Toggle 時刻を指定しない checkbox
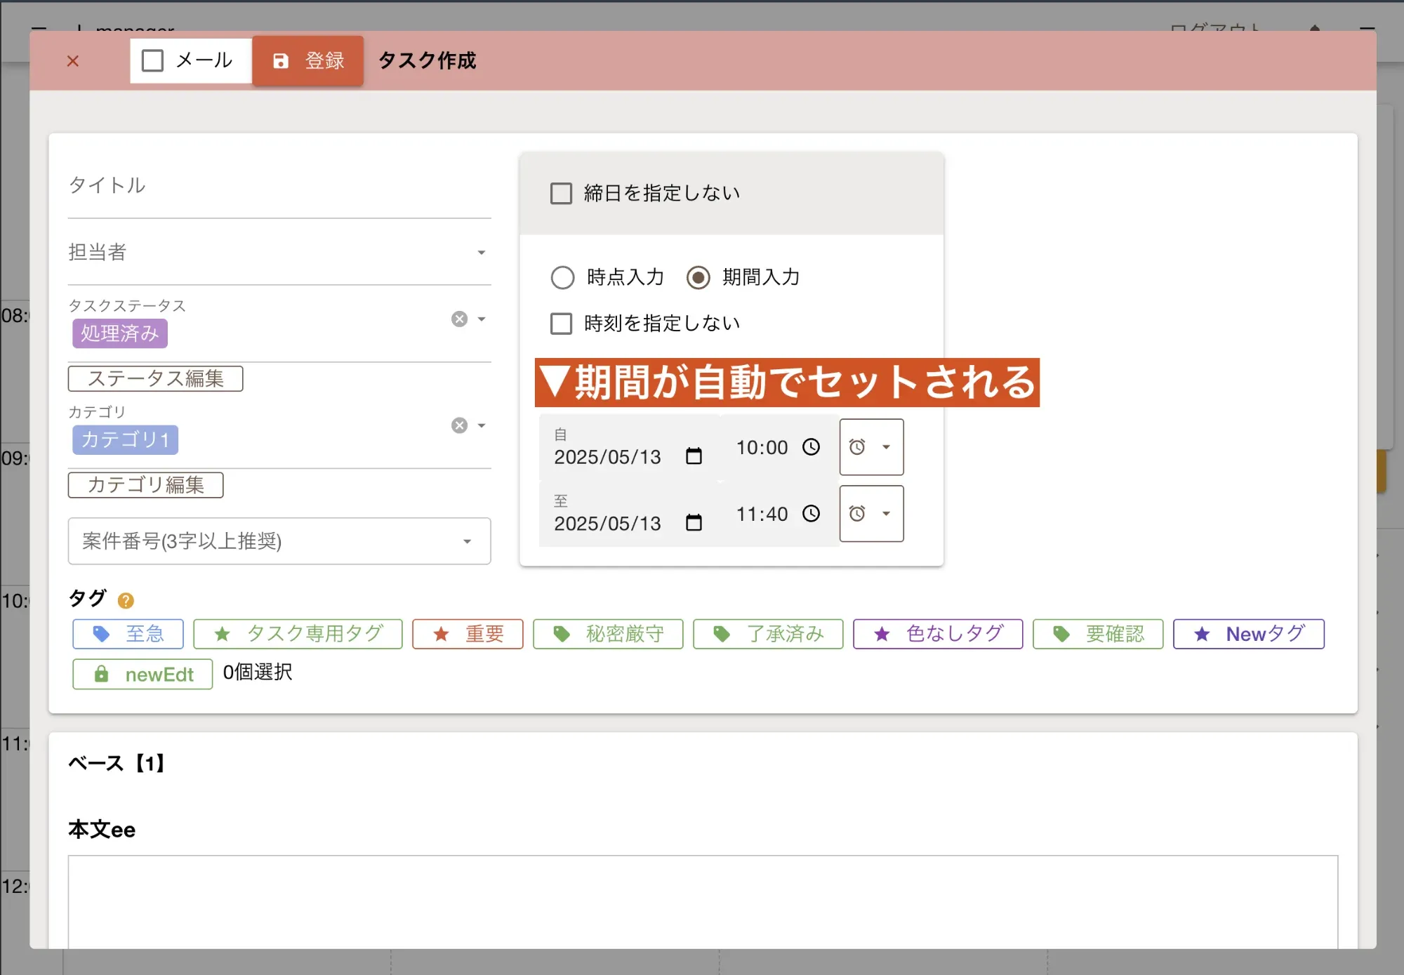The width and height of the screenshot is (1404, 975). pos(561,324)
